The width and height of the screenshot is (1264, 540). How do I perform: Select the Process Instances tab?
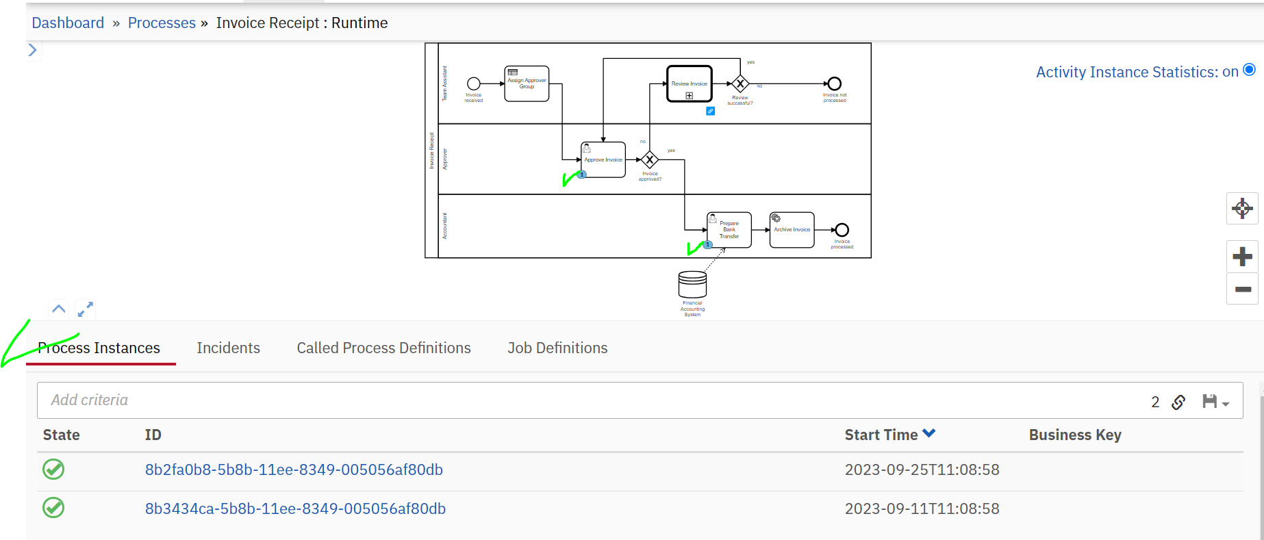point(99,348)
